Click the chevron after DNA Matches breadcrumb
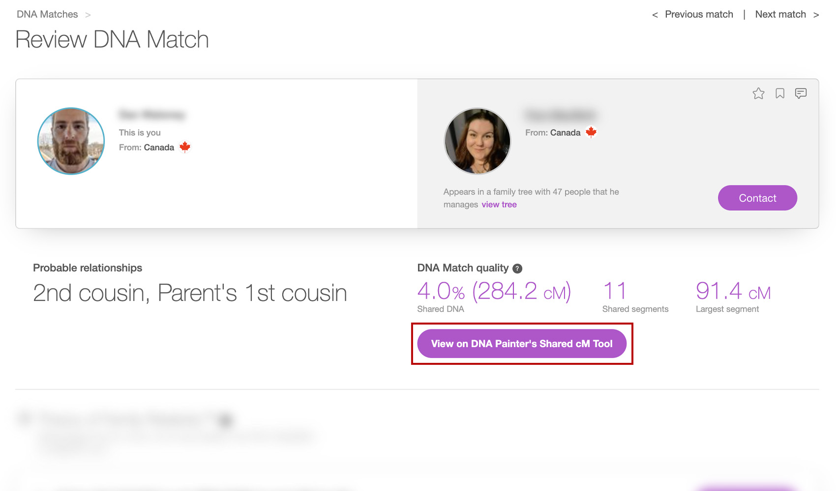This screenshot has height=491, width=836. pyautogui.click(x=88, y=15)
